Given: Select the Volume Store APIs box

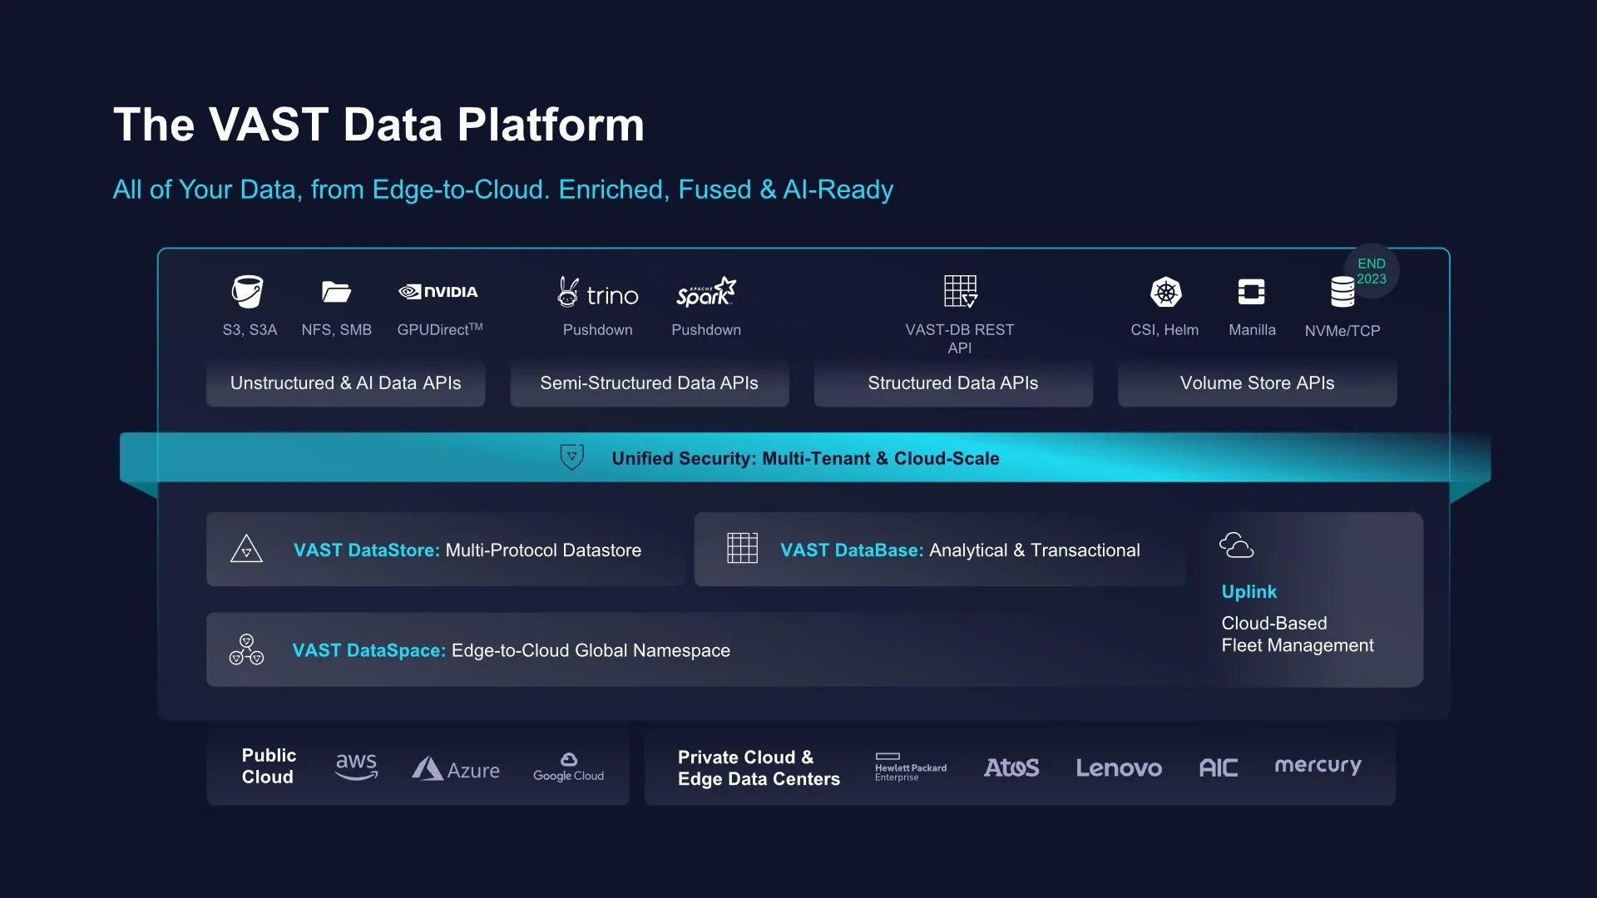Looking at the screenshot, I should click(x=1257, y=383).
